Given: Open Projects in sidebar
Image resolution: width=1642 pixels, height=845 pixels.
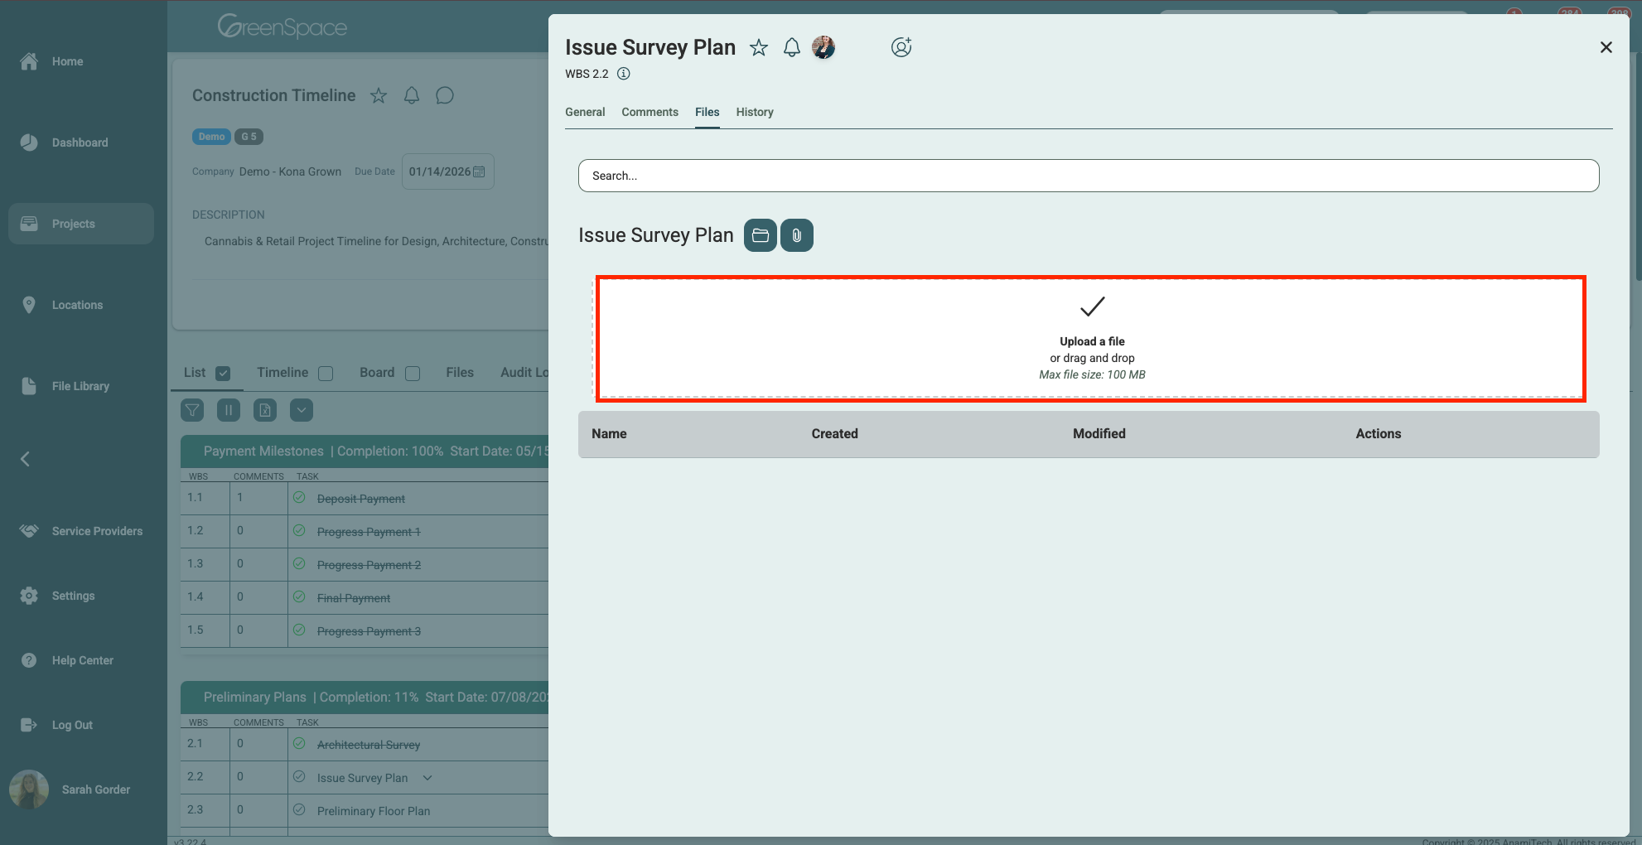Looking at the screenshot, I should pos(81,224).
